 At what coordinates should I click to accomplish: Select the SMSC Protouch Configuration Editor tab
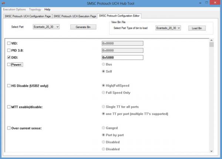click(119, 16)
